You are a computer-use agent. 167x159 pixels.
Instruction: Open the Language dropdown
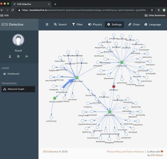[152, 24]
